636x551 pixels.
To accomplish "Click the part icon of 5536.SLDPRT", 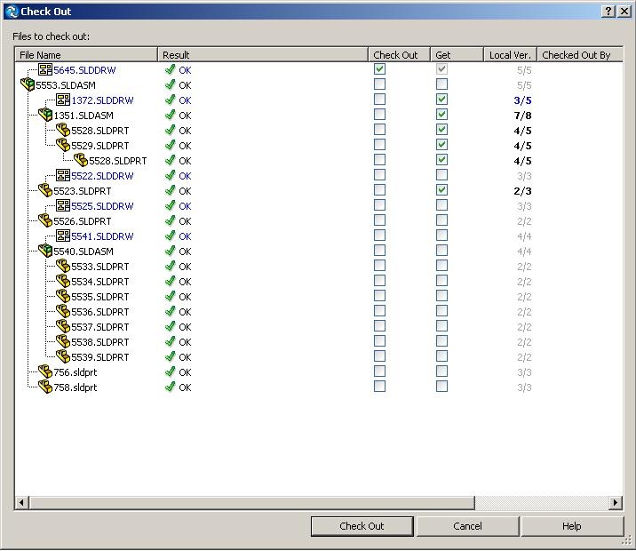I will pyautogui.click(x=63, y=311).
